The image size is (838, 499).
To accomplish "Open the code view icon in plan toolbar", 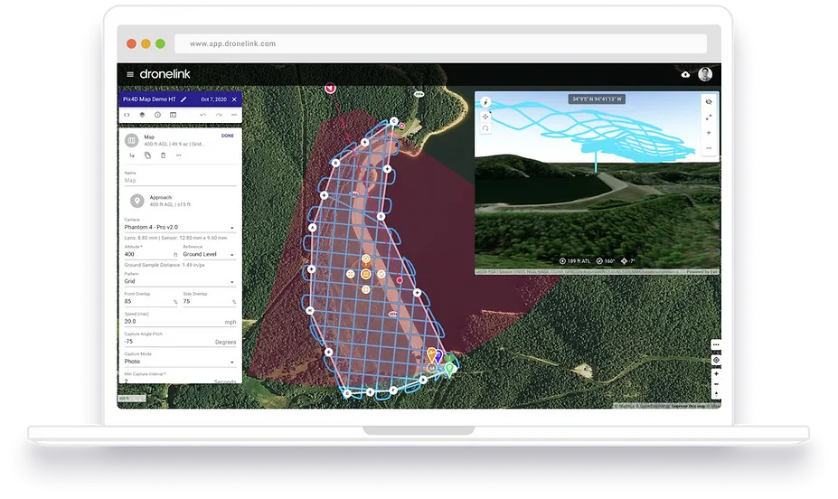I will pyautogui.click(x=127, y=115).
